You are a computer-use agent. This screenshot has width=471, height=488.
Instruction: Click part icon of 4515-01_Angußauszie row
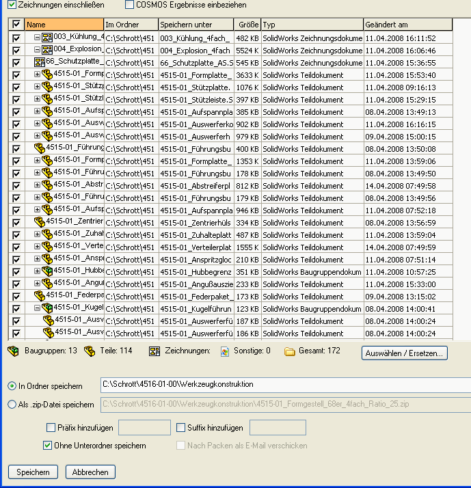47,284
